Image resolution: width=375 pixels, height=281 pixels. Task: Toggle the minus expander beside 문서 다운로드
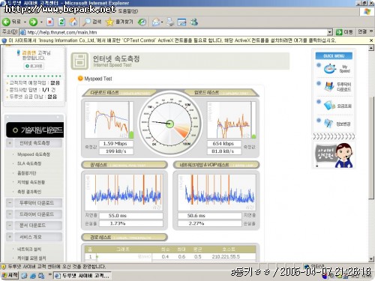[x=10, y=226]
